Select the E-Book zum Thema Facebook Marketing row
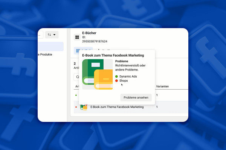 pyautogui.click(x=131, y=107)
